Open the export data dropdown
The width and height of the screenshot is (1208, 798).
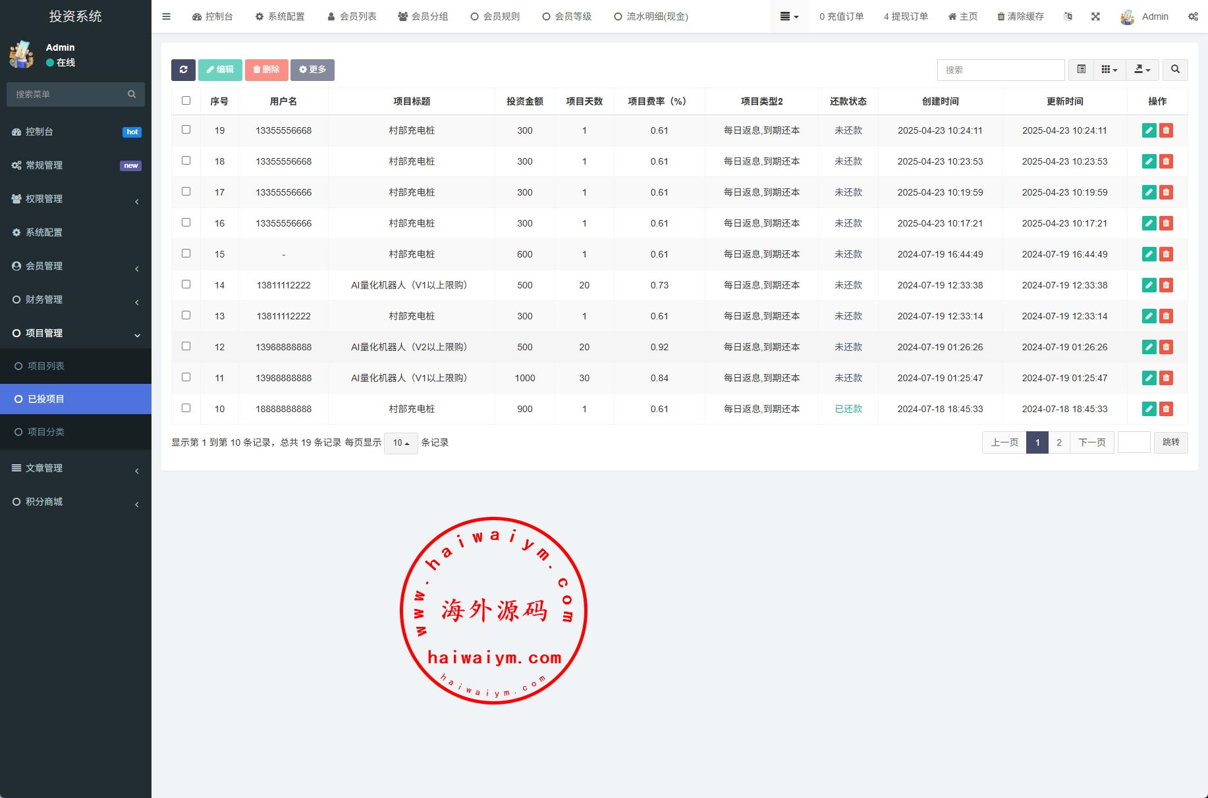point(1142,70)
